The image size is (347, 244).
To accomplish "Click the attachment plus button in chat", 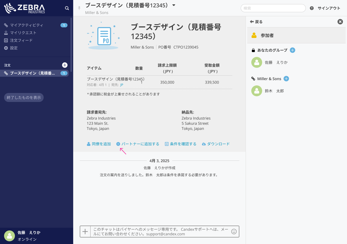I will pyautogui.click(x=85, y=232).
